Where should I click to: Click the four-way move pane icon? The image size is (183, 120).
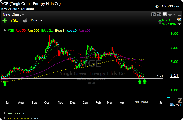170,14
